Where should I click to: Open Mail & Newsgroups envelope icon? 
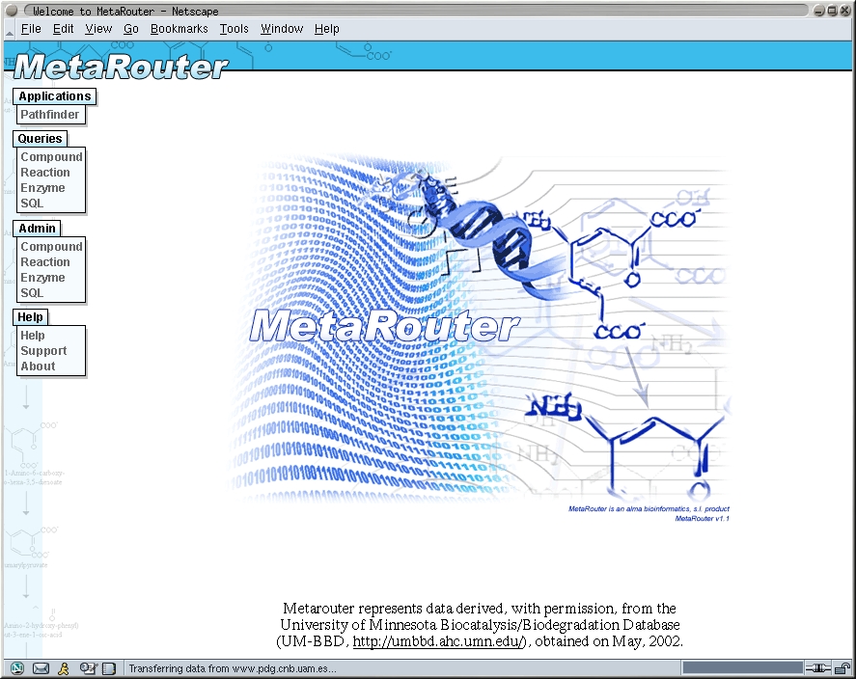tap(41, 668)
